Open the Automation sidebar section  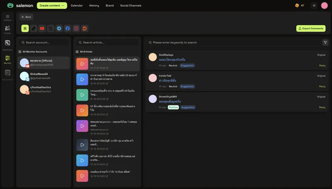[7, 75]
